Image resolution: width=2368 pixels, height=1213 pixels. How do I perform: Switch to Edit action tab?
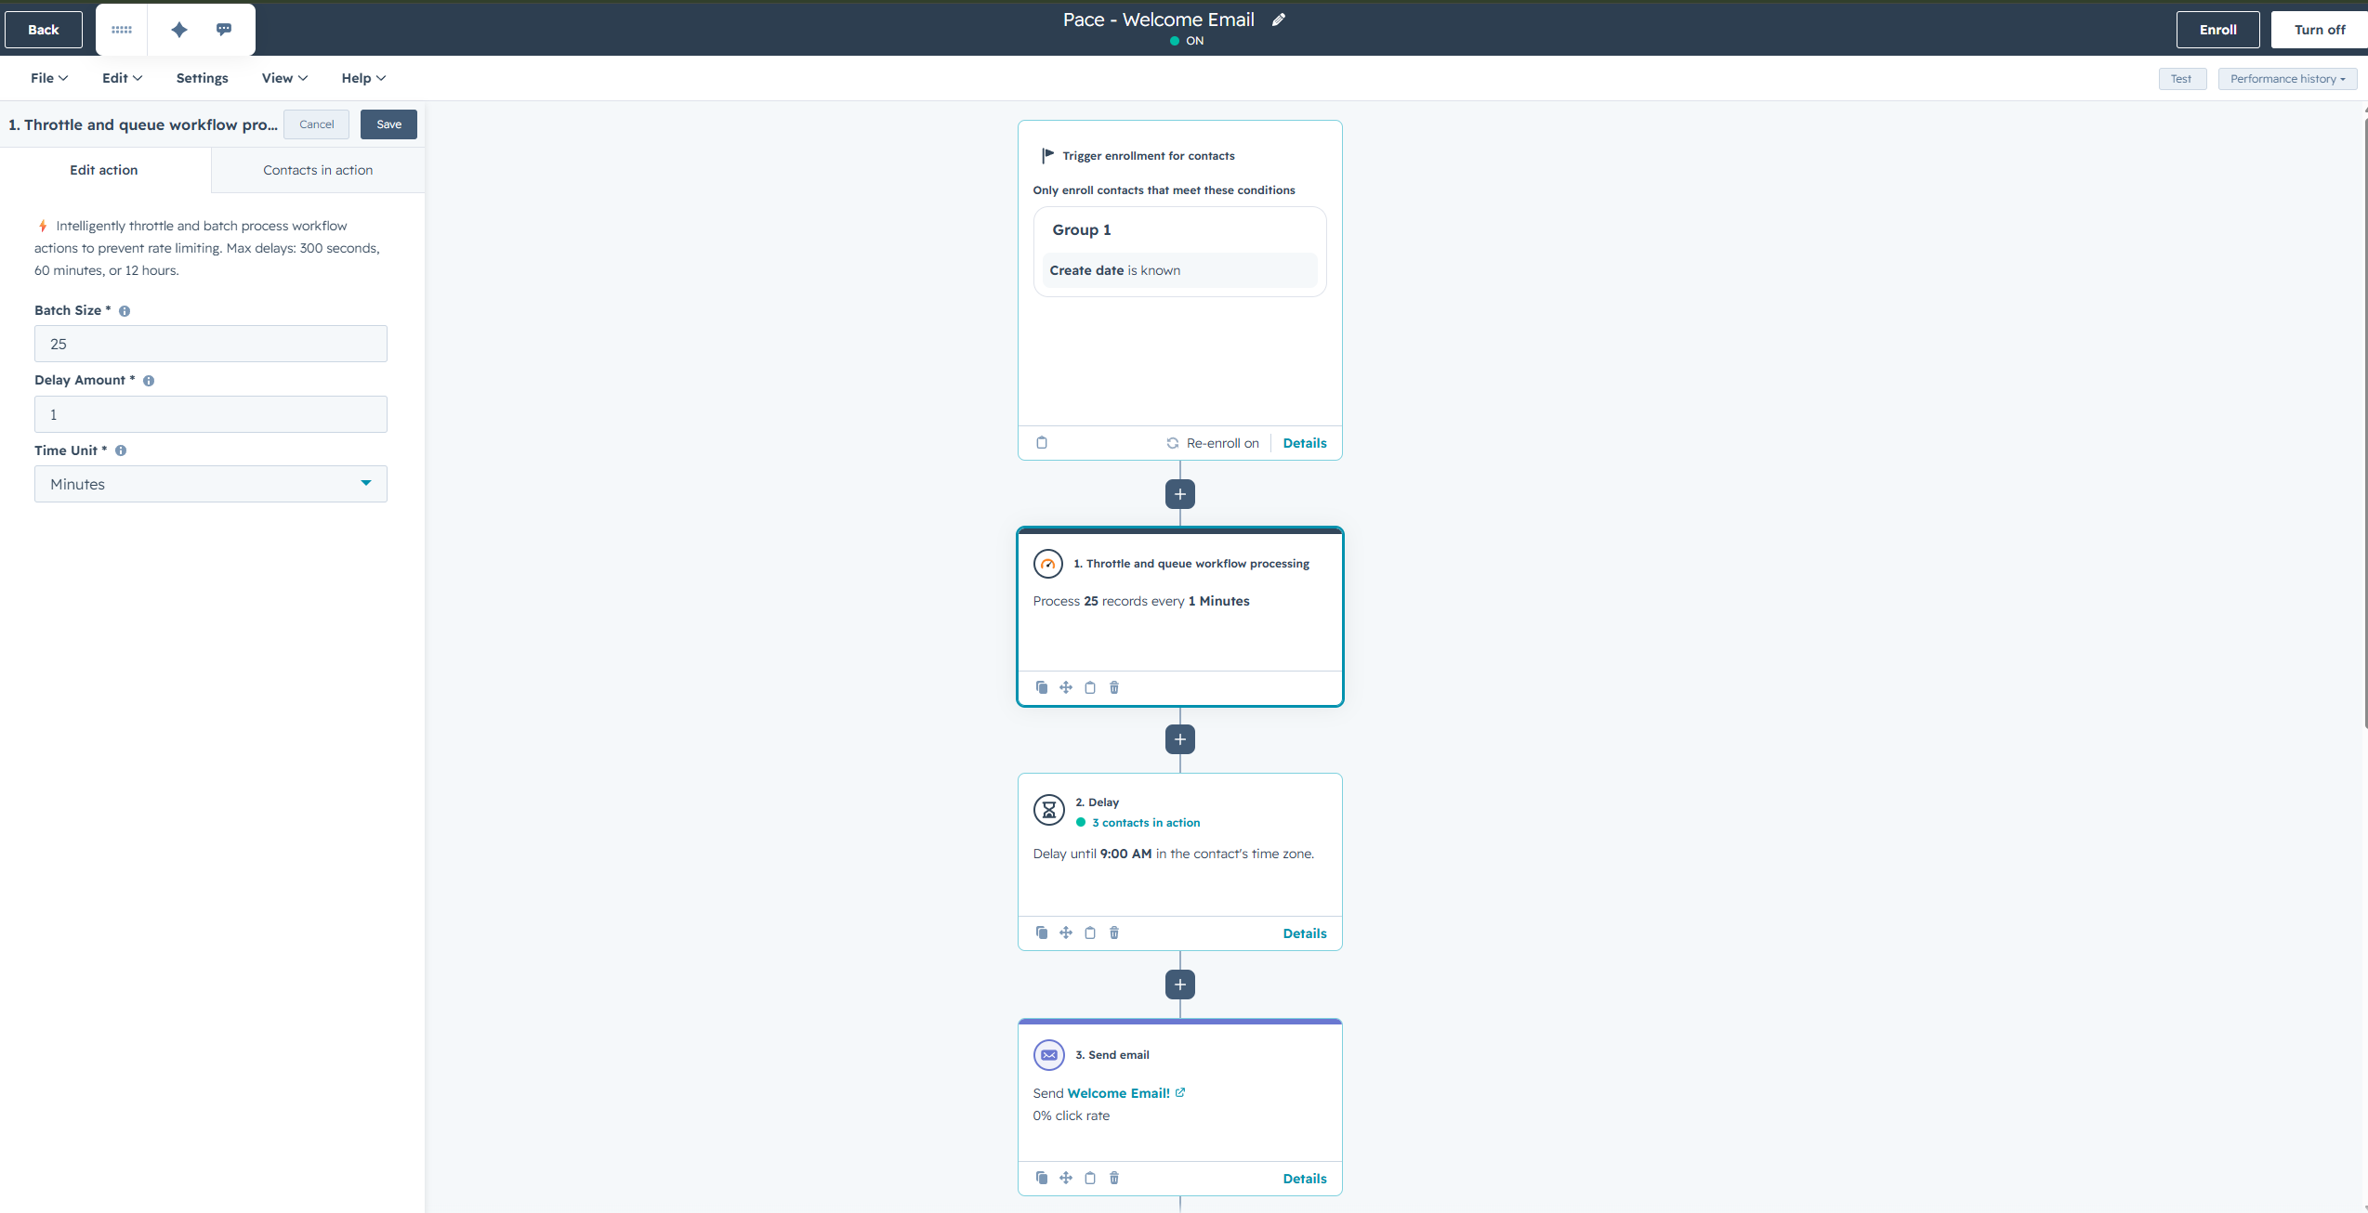tap(104, 170)
